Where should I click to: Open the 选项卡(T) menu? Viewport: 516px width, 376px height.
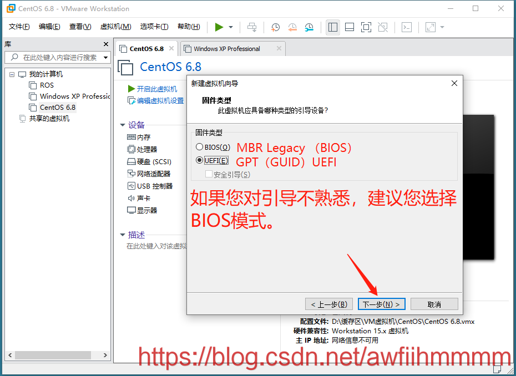[x=154, y=27]
